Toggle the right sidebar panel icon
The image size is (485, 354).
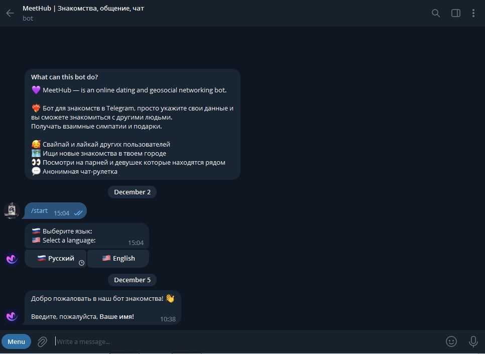[455, 13]
